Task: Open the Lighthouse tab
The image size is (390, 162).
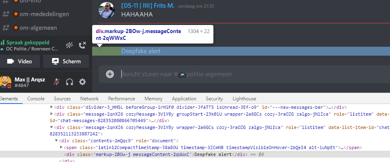Action: tap(244, 99)
